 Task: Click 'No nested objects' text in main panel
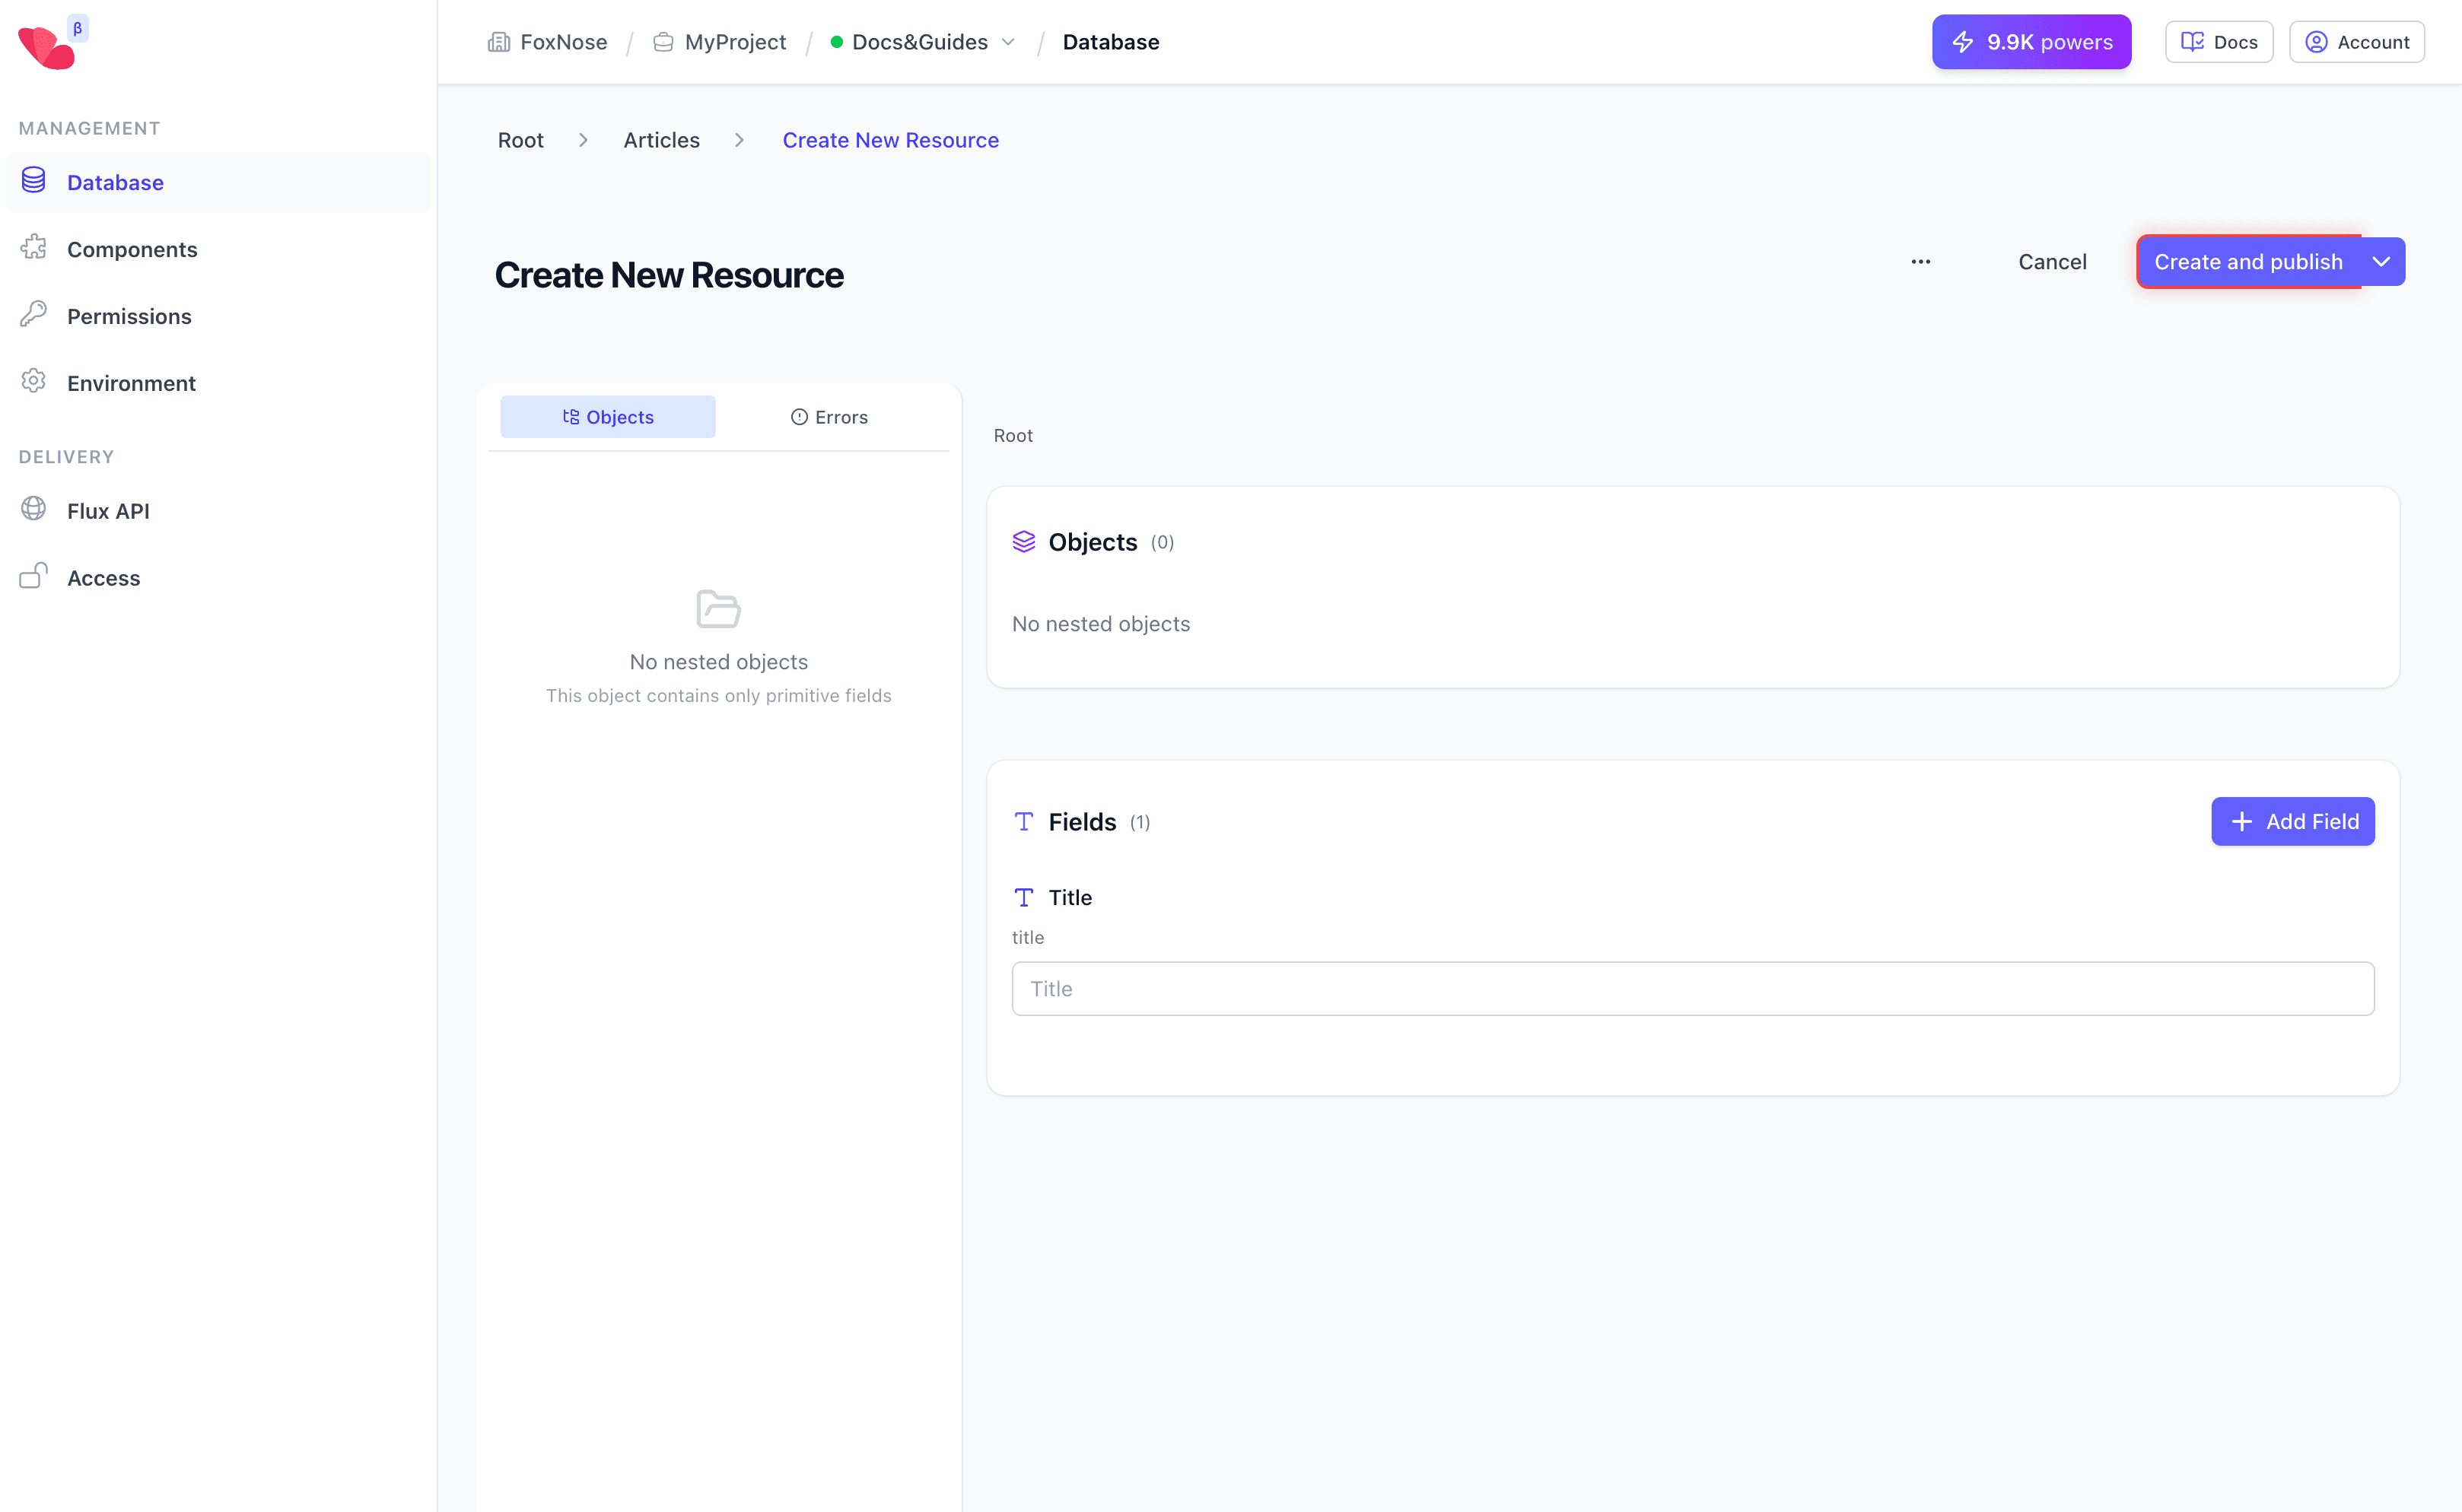point(1100,624)
